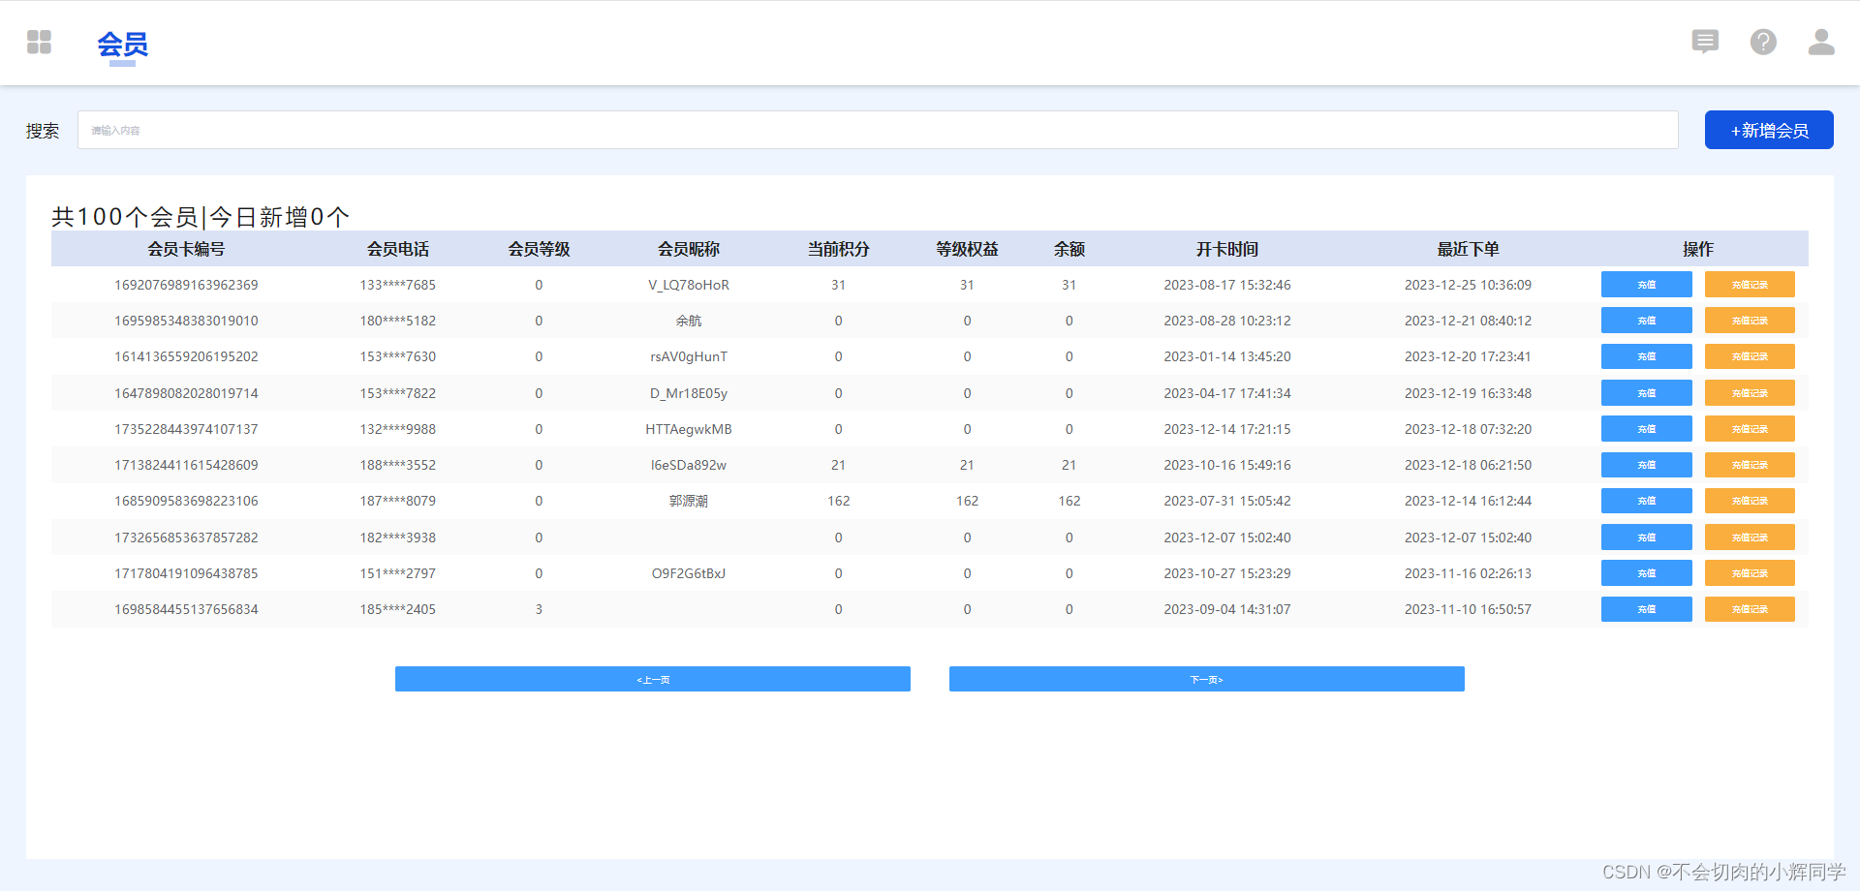This screenshot has width=1860, height=891.
Task: Go to 下一页 page
Action: pyautogui.click(x=1205, y=679)
